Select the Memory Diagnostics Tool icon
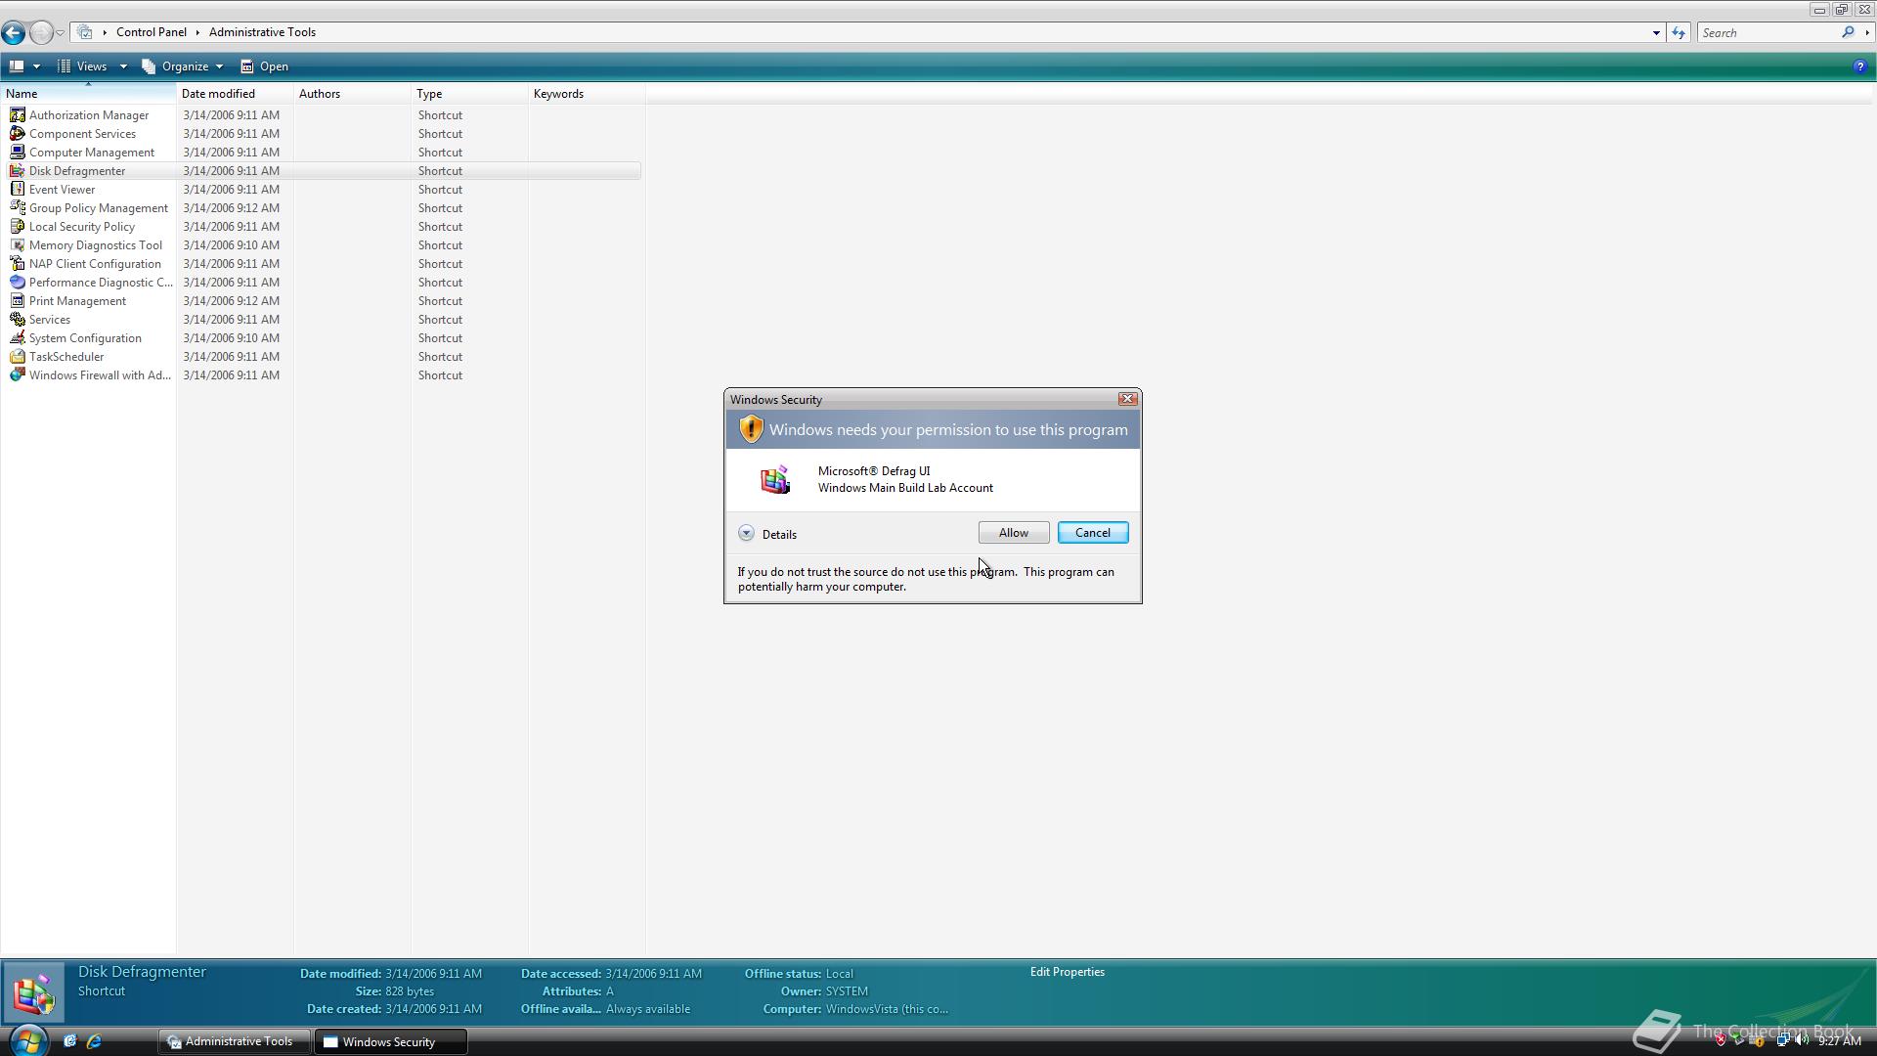This screenshot has height=1056, width=1877. click(17, 244)
